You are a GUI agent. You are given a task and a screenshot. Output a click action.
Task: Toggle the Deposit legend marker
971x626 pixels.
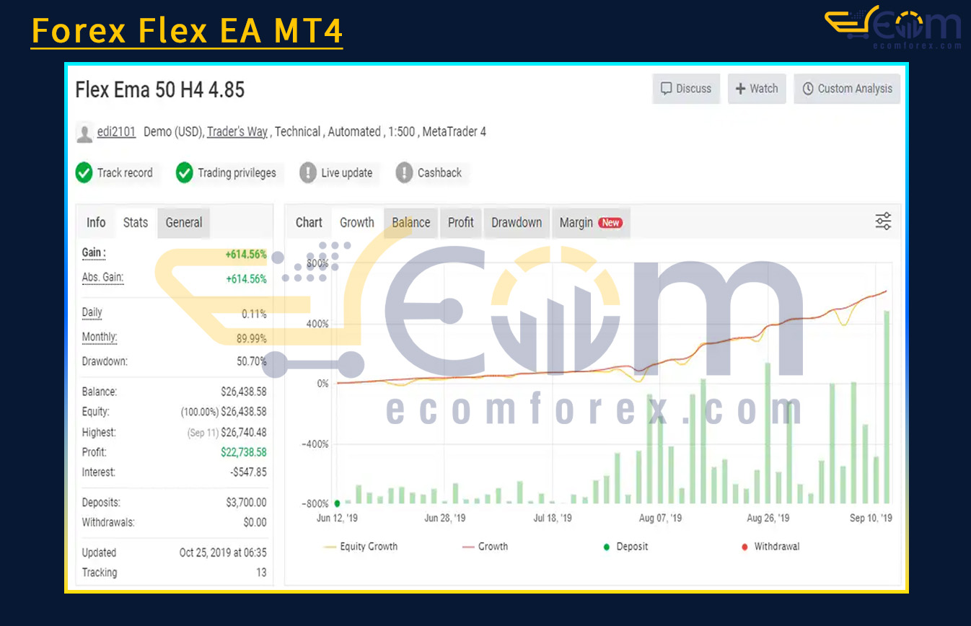[625, 547]
